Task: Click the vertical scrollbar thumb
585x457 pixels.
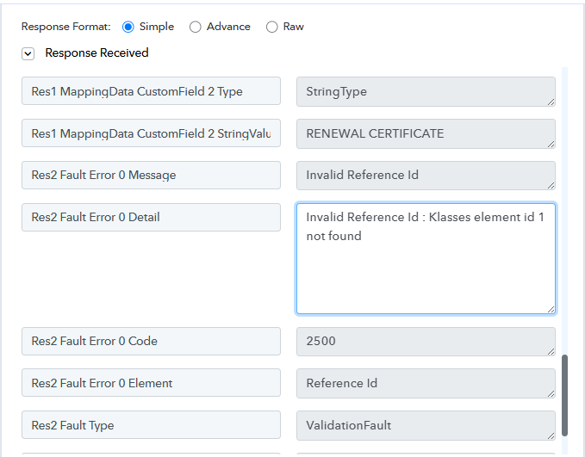Action: 565,395
